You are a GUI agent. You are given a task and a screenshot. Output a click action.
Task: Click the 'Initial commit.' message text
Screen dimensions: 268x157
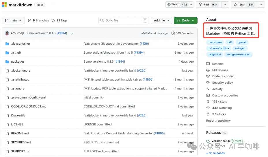point(93,98)
